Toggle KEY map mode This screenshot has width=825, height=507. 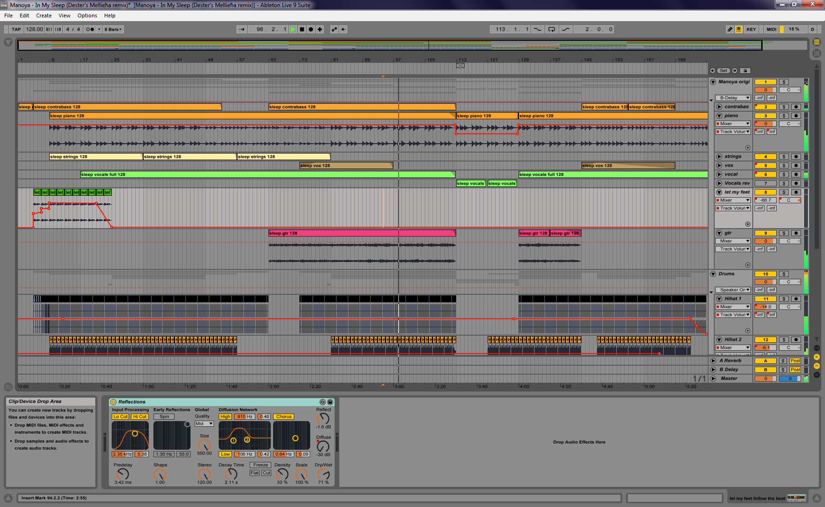[751, 29]
